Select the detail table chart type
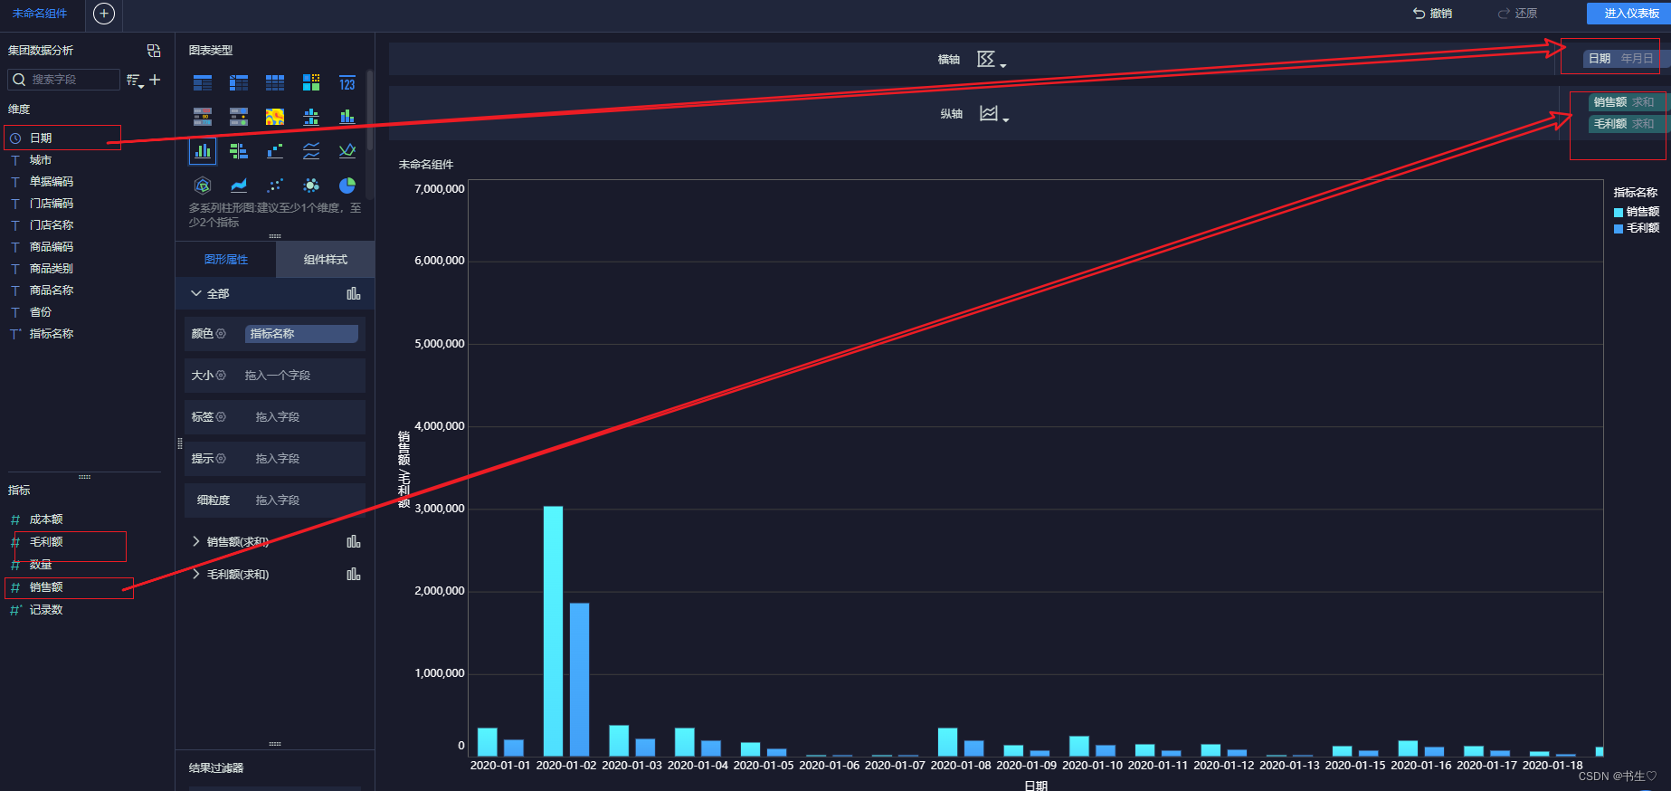The height and width of the screenshot is (791, 1671). click(275, 83)
